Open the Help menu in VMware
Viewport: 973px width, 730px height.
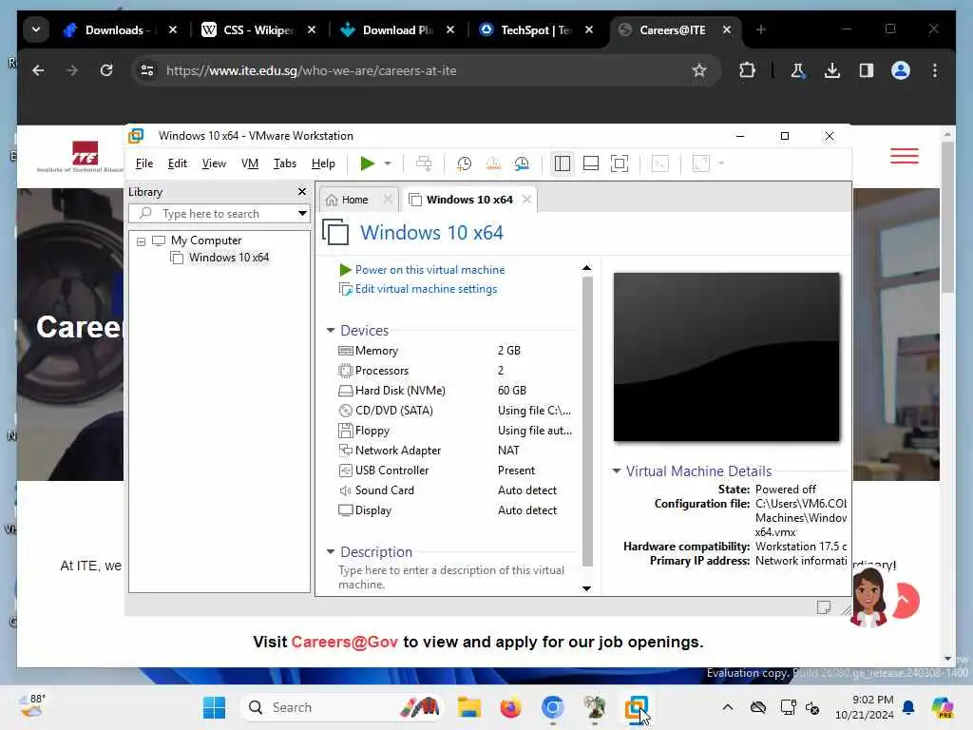[x=323, y=163]
